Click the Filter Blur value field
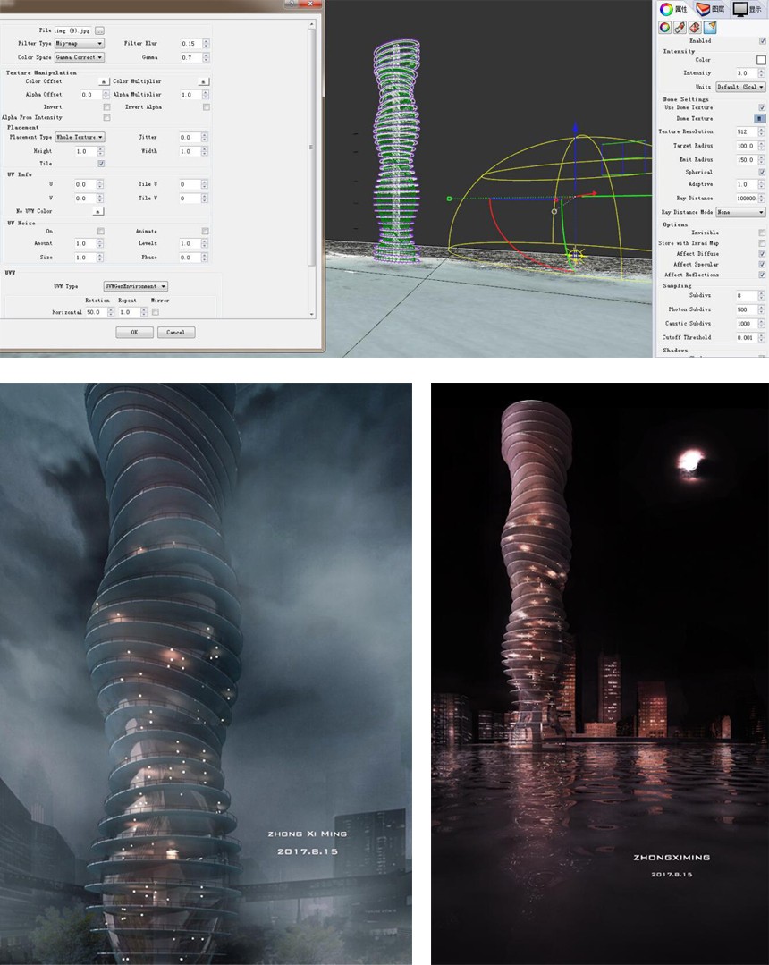This screenshot has width=769, height=965. (190, 43)
